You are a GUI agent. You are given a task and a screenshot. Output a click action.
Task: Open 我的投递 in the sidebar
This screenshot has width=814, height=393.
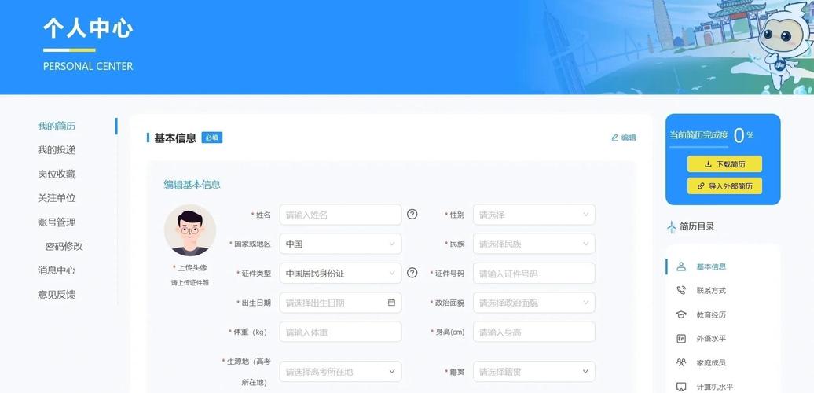point(57,150)
